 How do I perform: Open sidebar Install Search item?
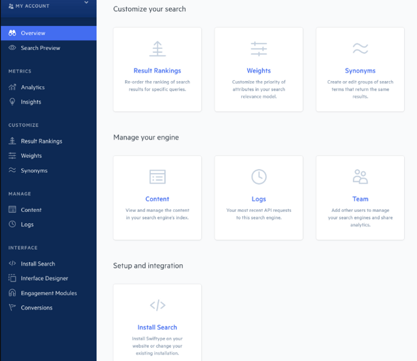click(x=49, y=264)
